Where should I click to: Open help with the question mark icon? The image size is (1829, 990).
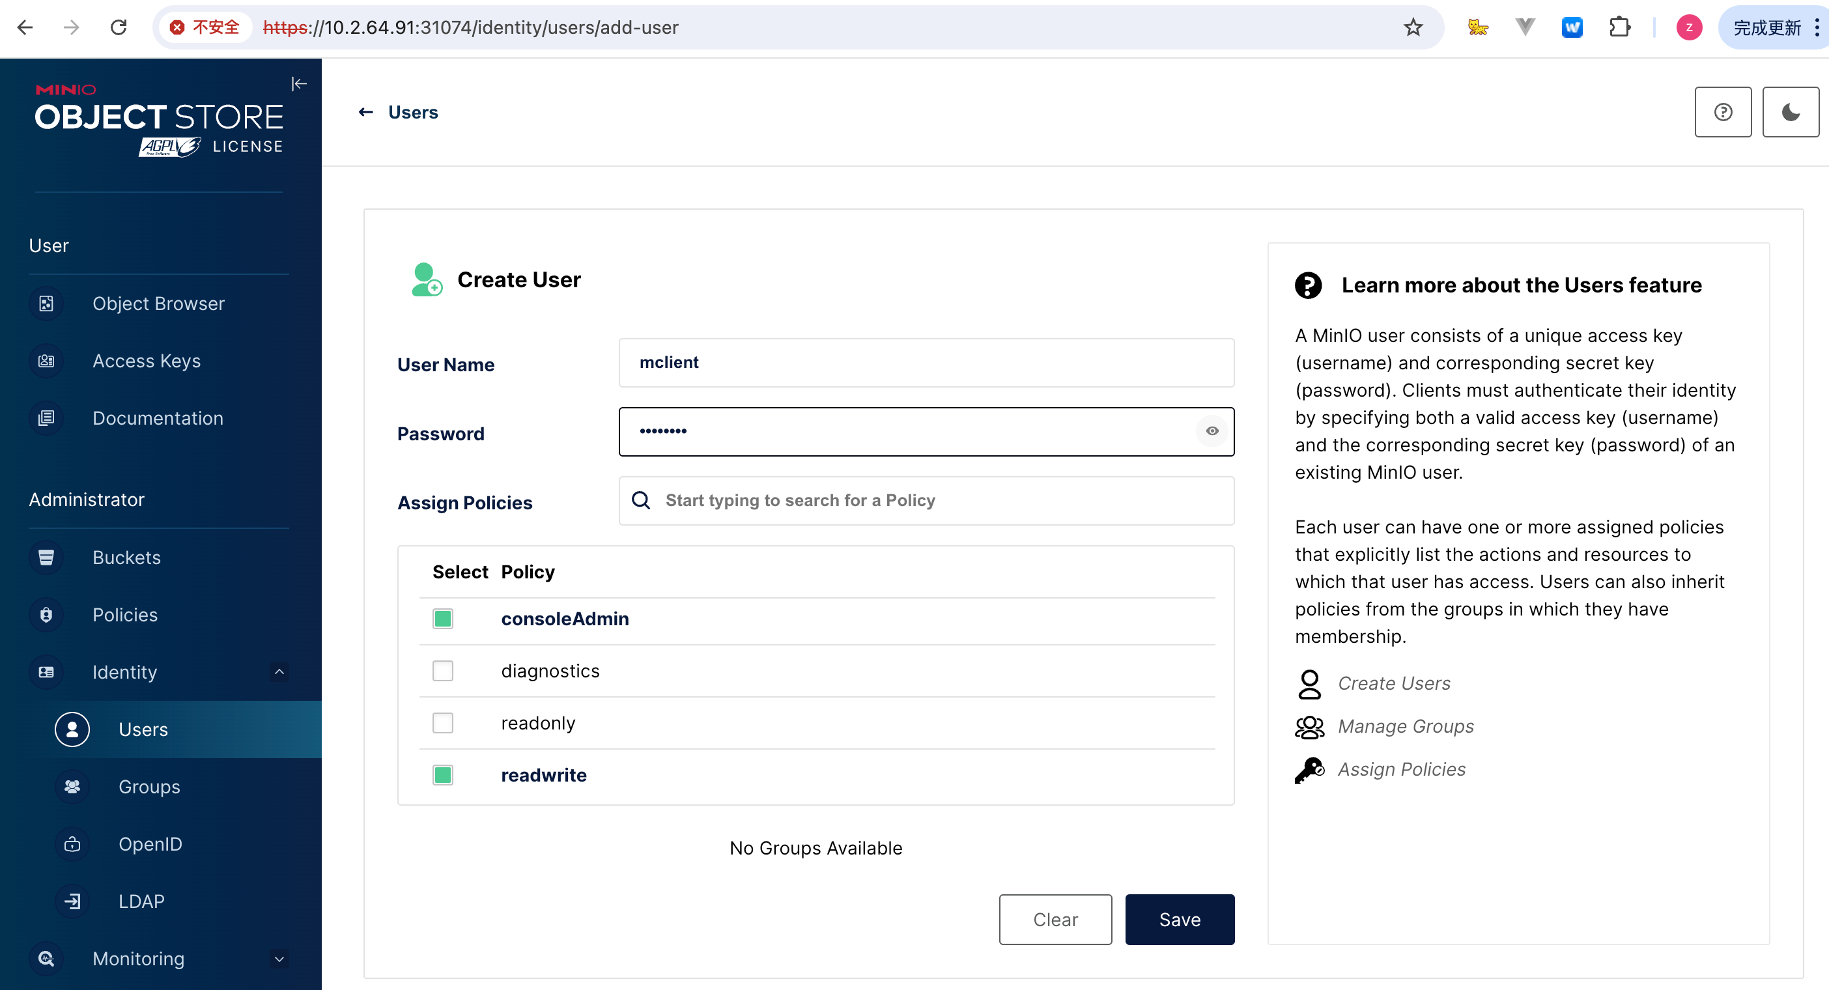click(1722, 112)
